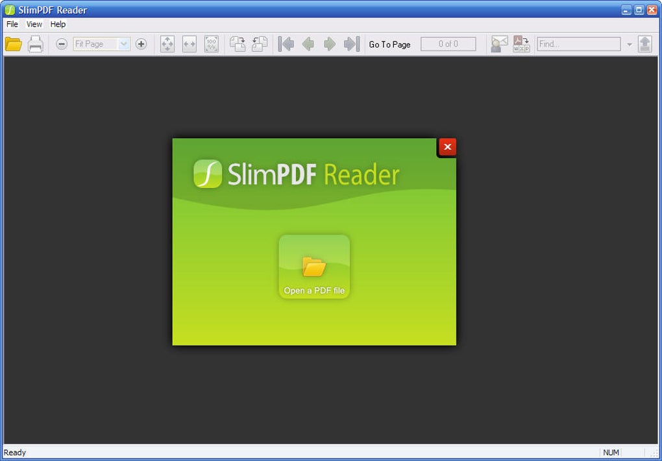Click the SlimPDF logo in the title bar
This screenshot has height=461, width=662.
click(x=9, y=10)
